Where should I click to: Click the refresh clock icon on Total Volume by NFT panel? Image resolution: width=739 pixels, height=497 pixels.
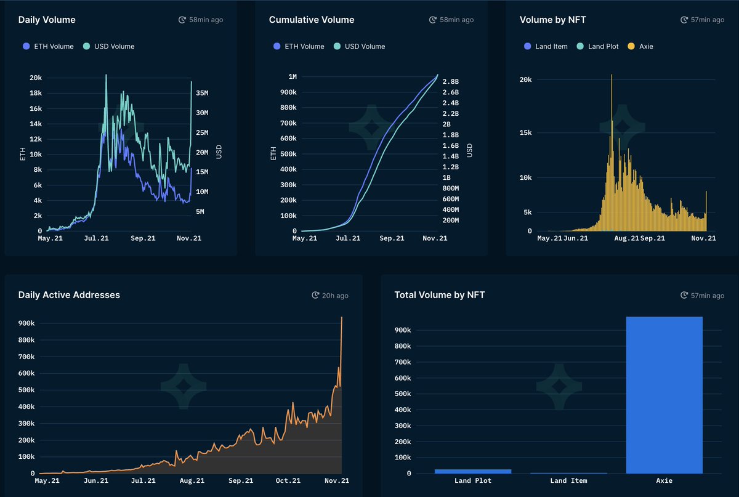coord(684,296)
